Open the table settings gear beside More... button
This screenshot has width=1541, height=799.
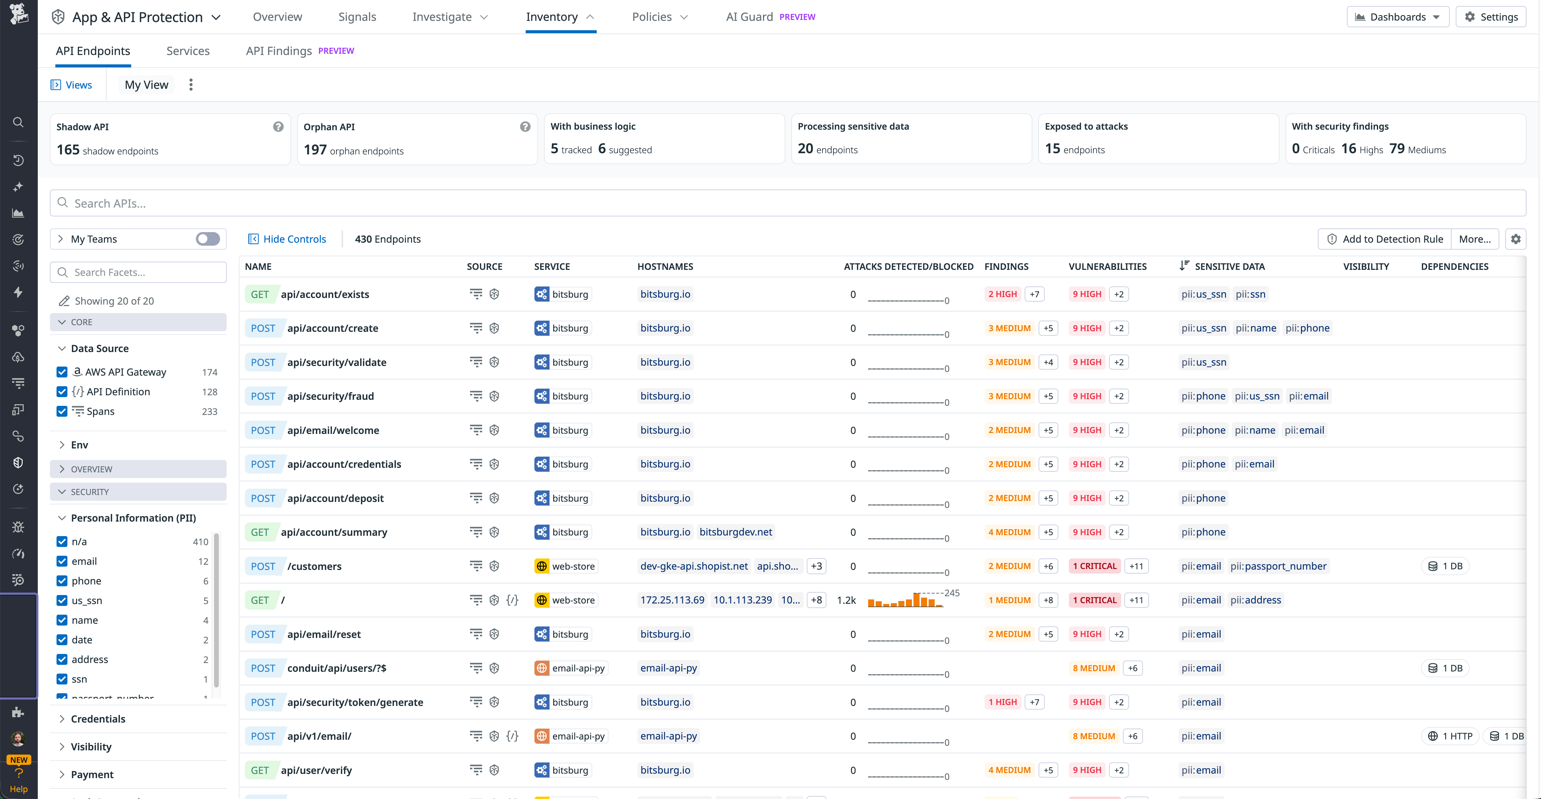pos(1516,239)
